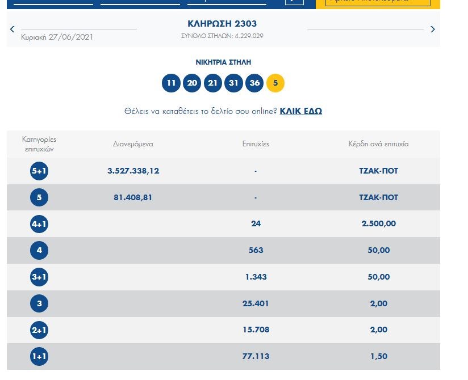Click the yellow Joker ball 5
The height and width of the screenshot is (380, 468).
(275, 83)
